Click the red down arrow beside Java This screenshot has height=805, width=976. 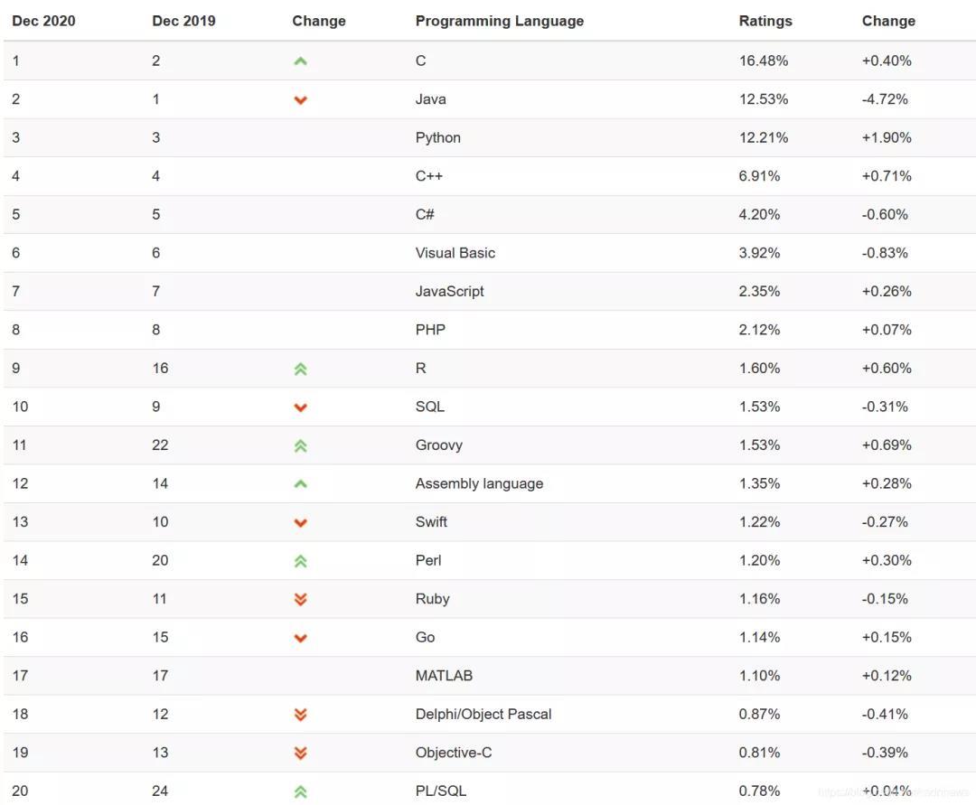(x=301, y=100)
